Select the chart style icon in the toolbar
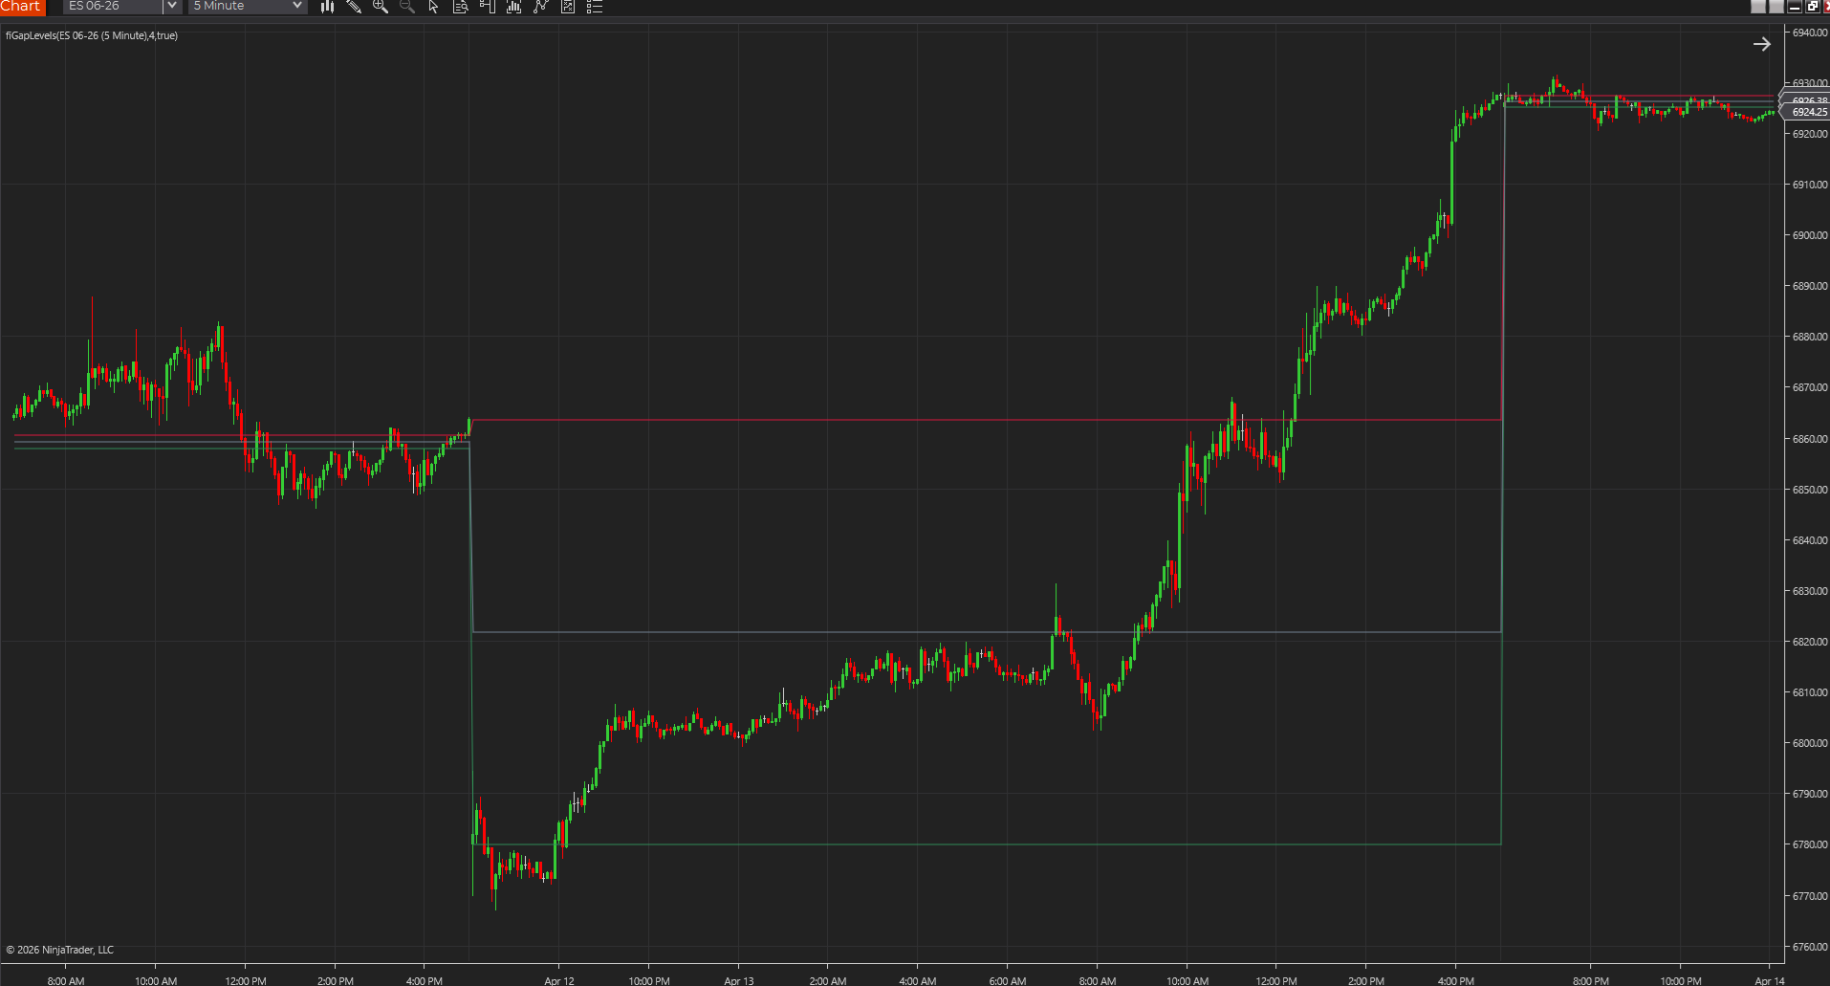Screen dimensions: 1830x986 [x=327, y=7]
